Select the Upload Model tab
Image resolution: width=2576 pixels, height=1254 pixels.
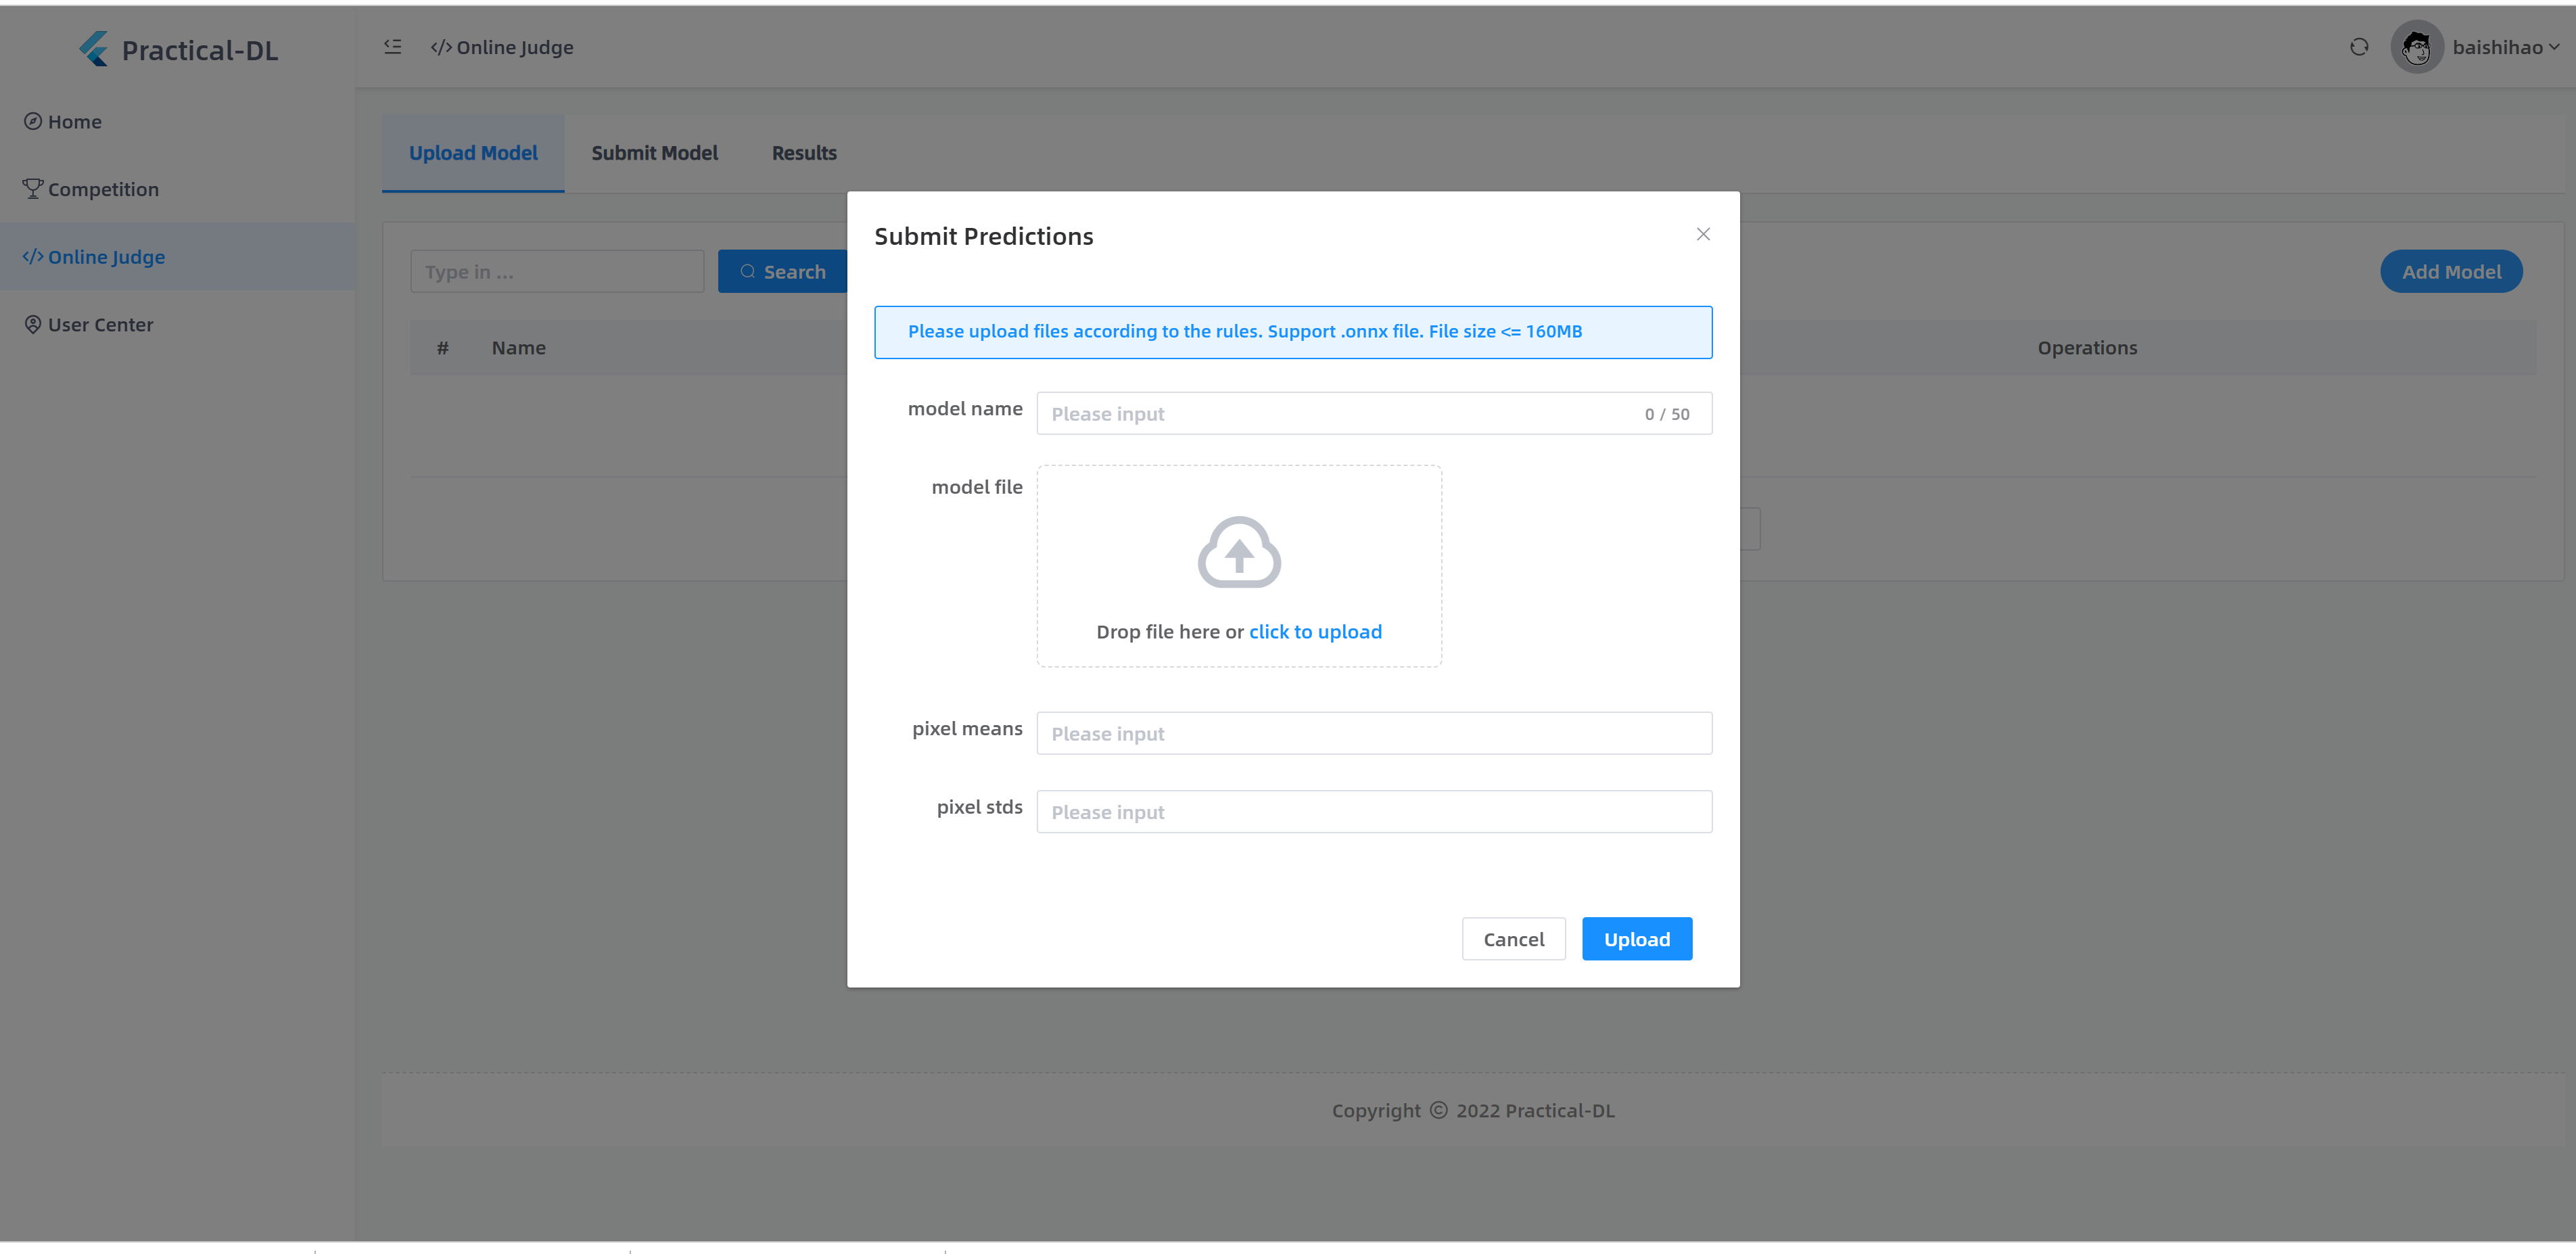(x=473, y=153)
